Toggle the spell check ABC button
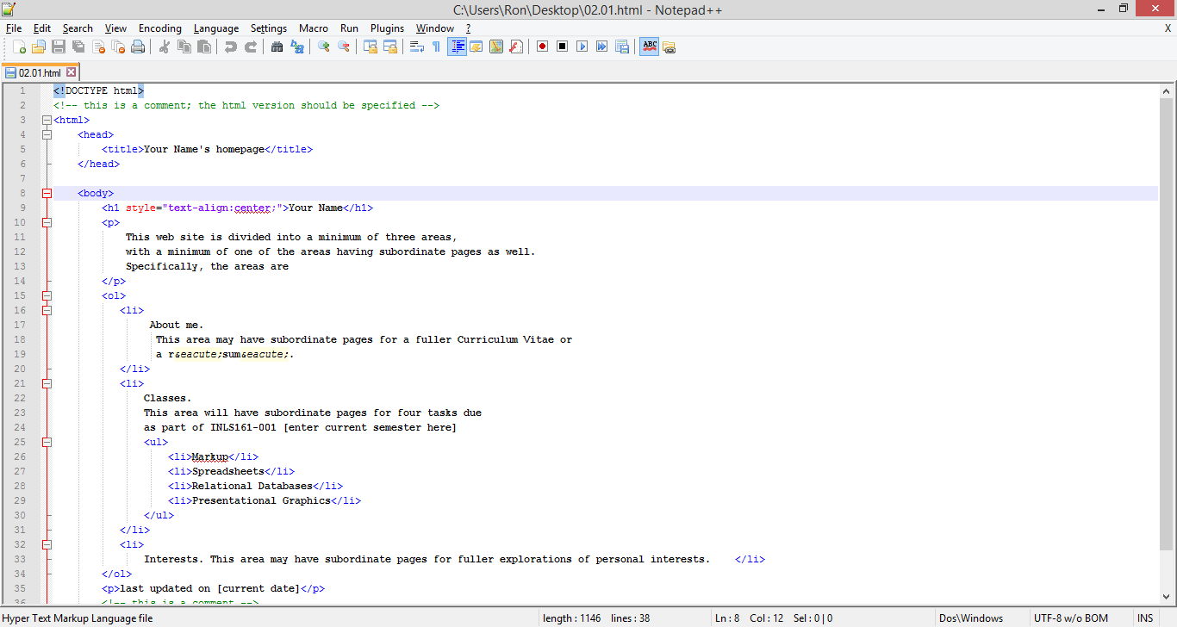 pyautogui.click(x=649, y=47)
